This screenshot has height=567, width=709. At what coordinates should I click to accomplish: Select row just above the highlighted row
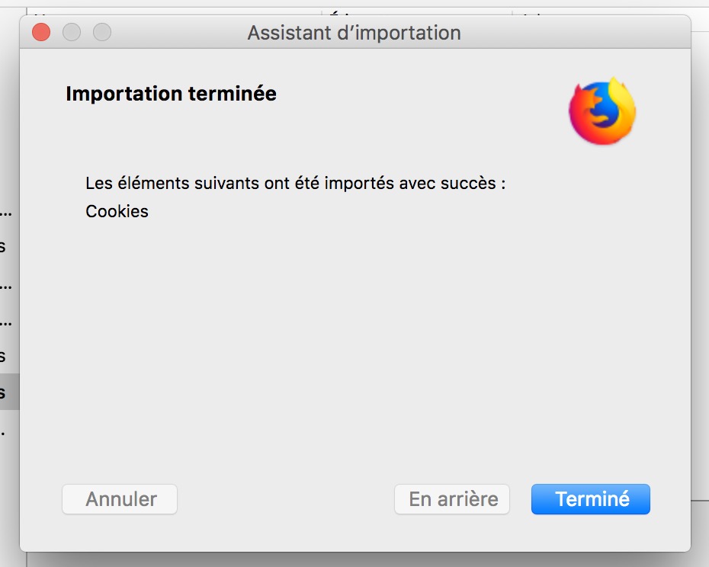[x=8, y=356]
